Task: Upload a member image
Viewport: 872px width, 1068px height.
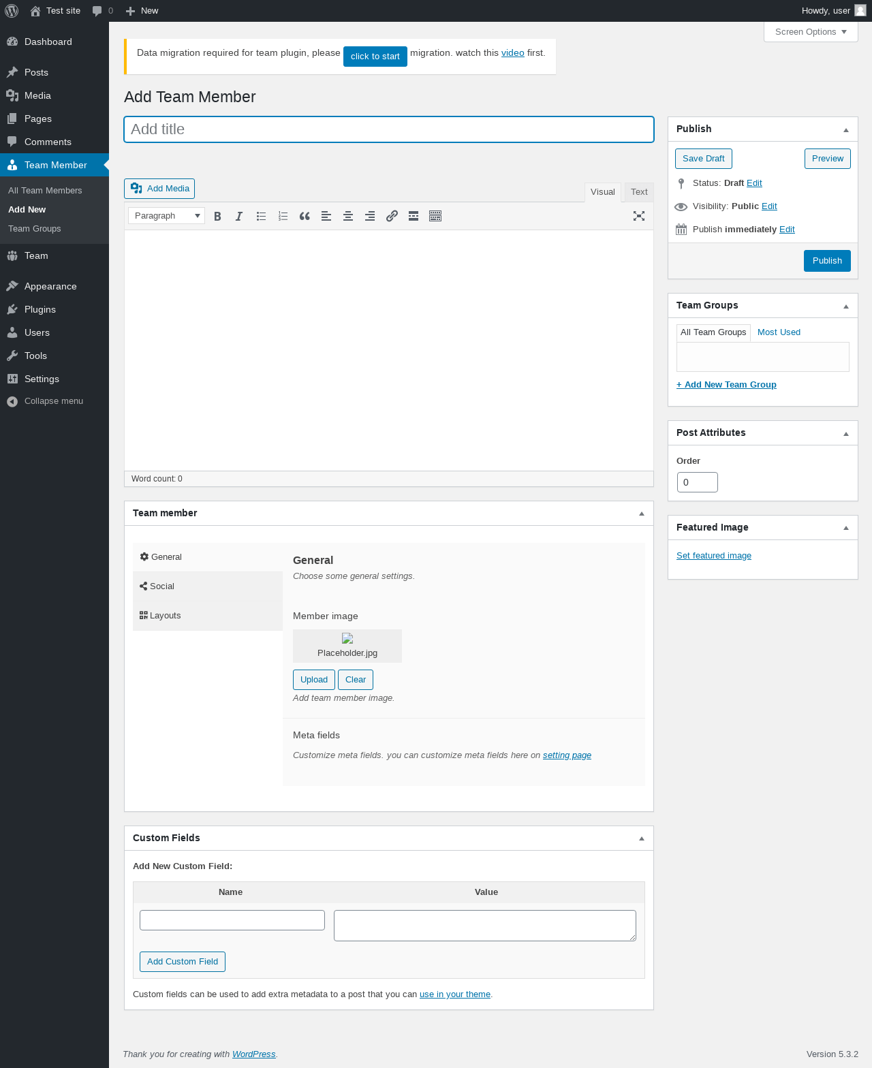Action: click(x=314, y=680)
